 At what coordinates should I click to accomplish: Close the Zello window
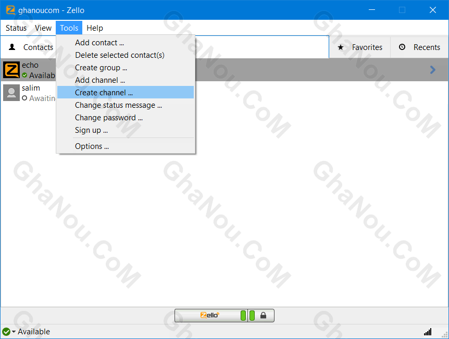click(433, 10)
